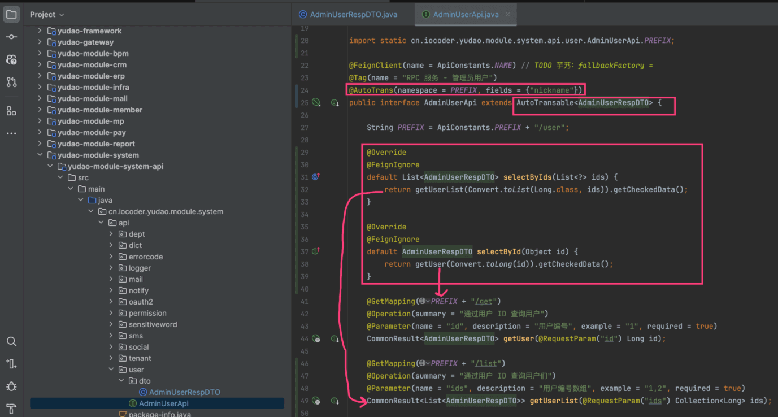Expand the yudao-framework folder
The width and height of the screenshot is (778, 417).
click(x=40, y=31)
